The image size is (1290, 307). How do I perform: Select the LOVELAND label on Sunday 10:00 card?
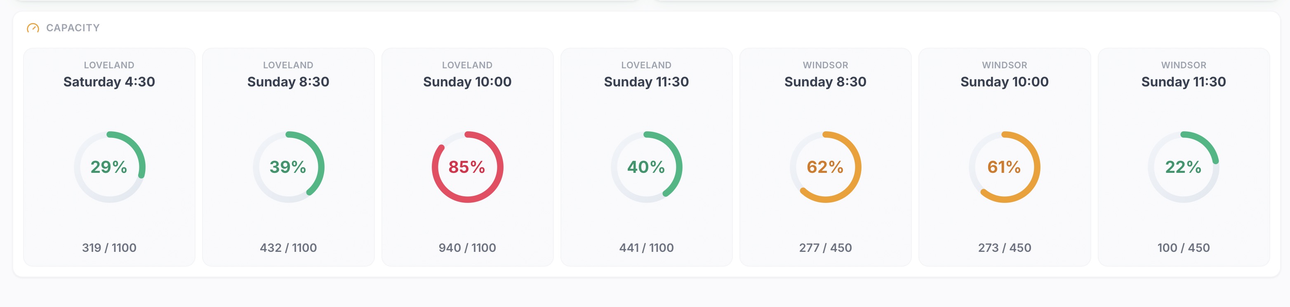pyautogui.click(x=467, y=65)
